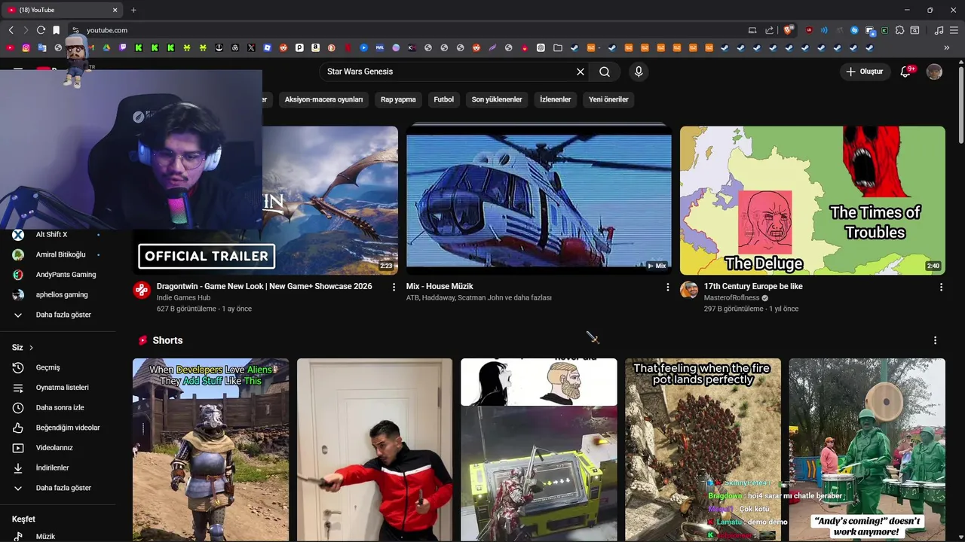Click the page vertical scrollbar
The height and width of the screenshot is (542, 965).
[960, 105]
